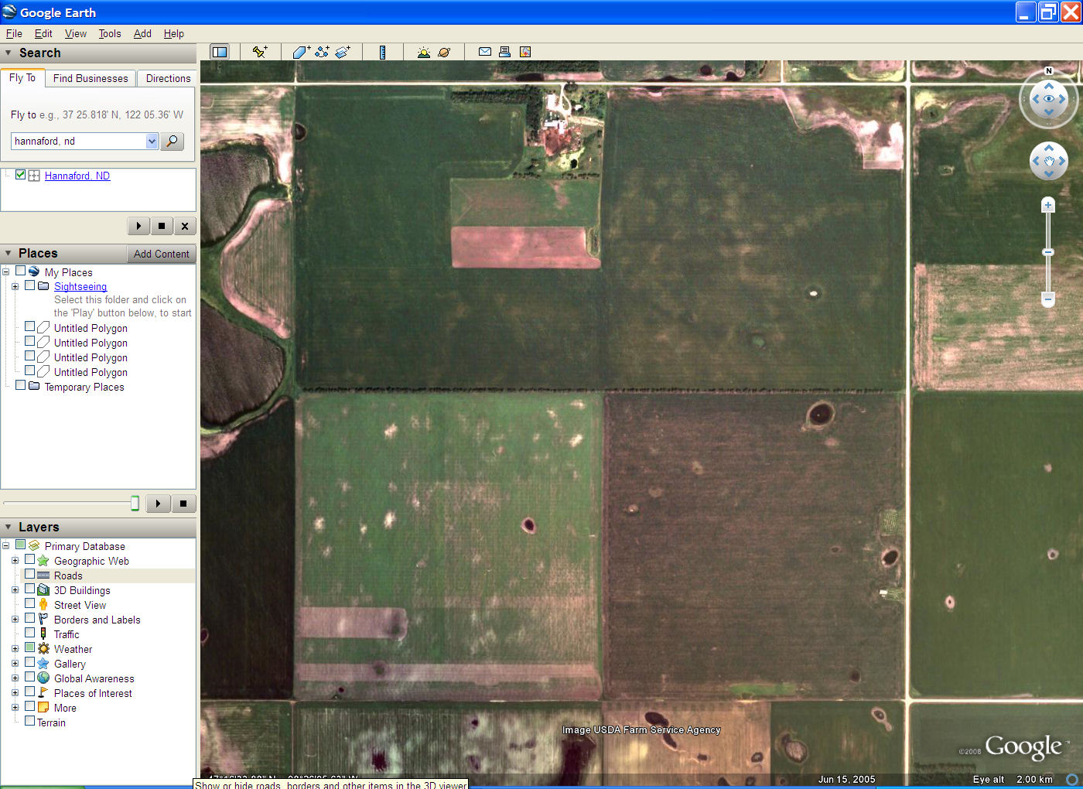Viewport: 1083px width, 789px height.
Task: Click the North indicator on the compass
Action: click(x=1049, y=71)
